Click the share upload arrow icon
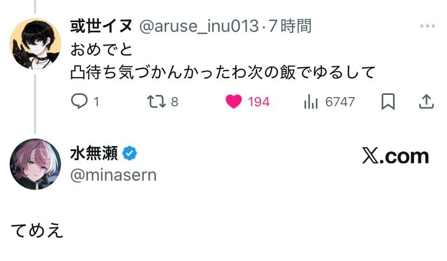The width and height of the screenshot is (447, 261). pos(426,101)
